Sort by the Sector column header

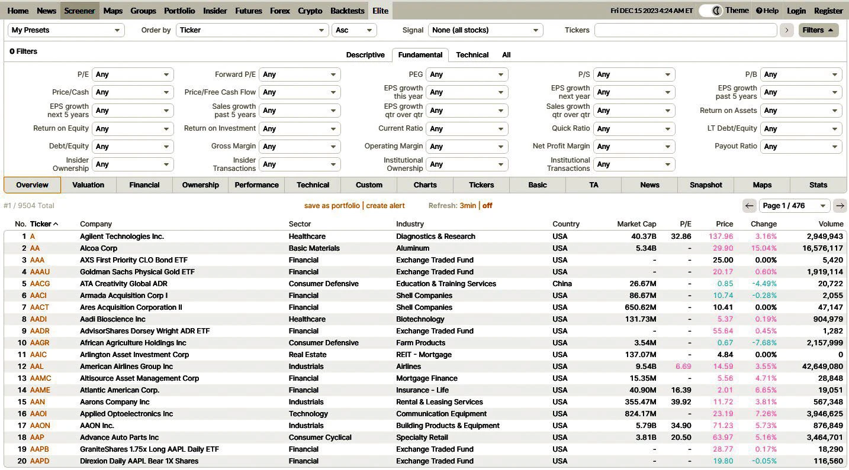tap(300, 224)
